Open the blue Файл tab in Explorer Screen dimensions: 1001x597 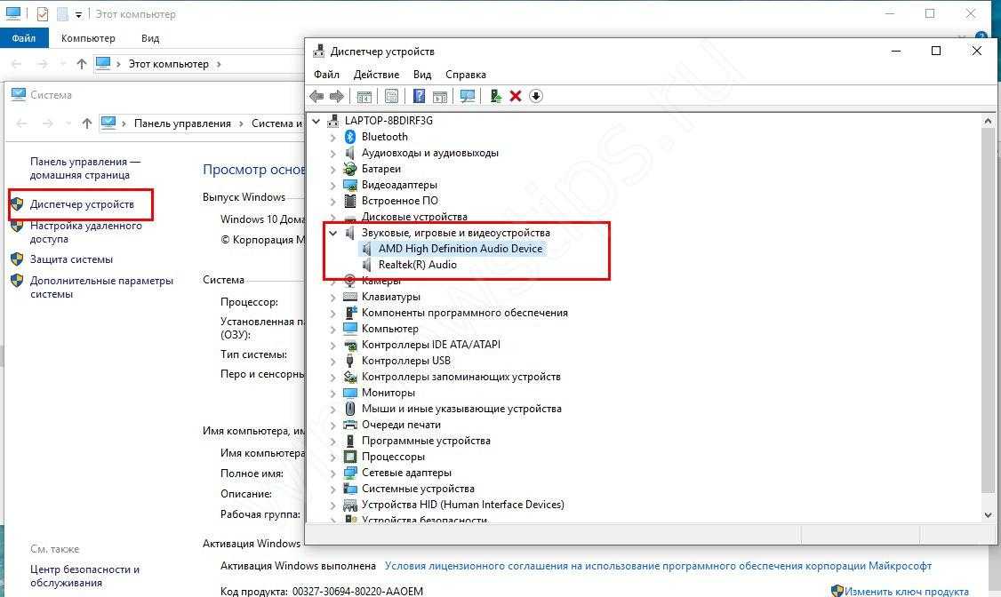click(24, 38)
